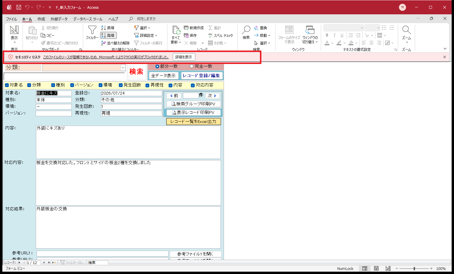Viewport: 454px width, 274px height.
Task: Create a new record with 新規作成
Action: pos(194,28)
